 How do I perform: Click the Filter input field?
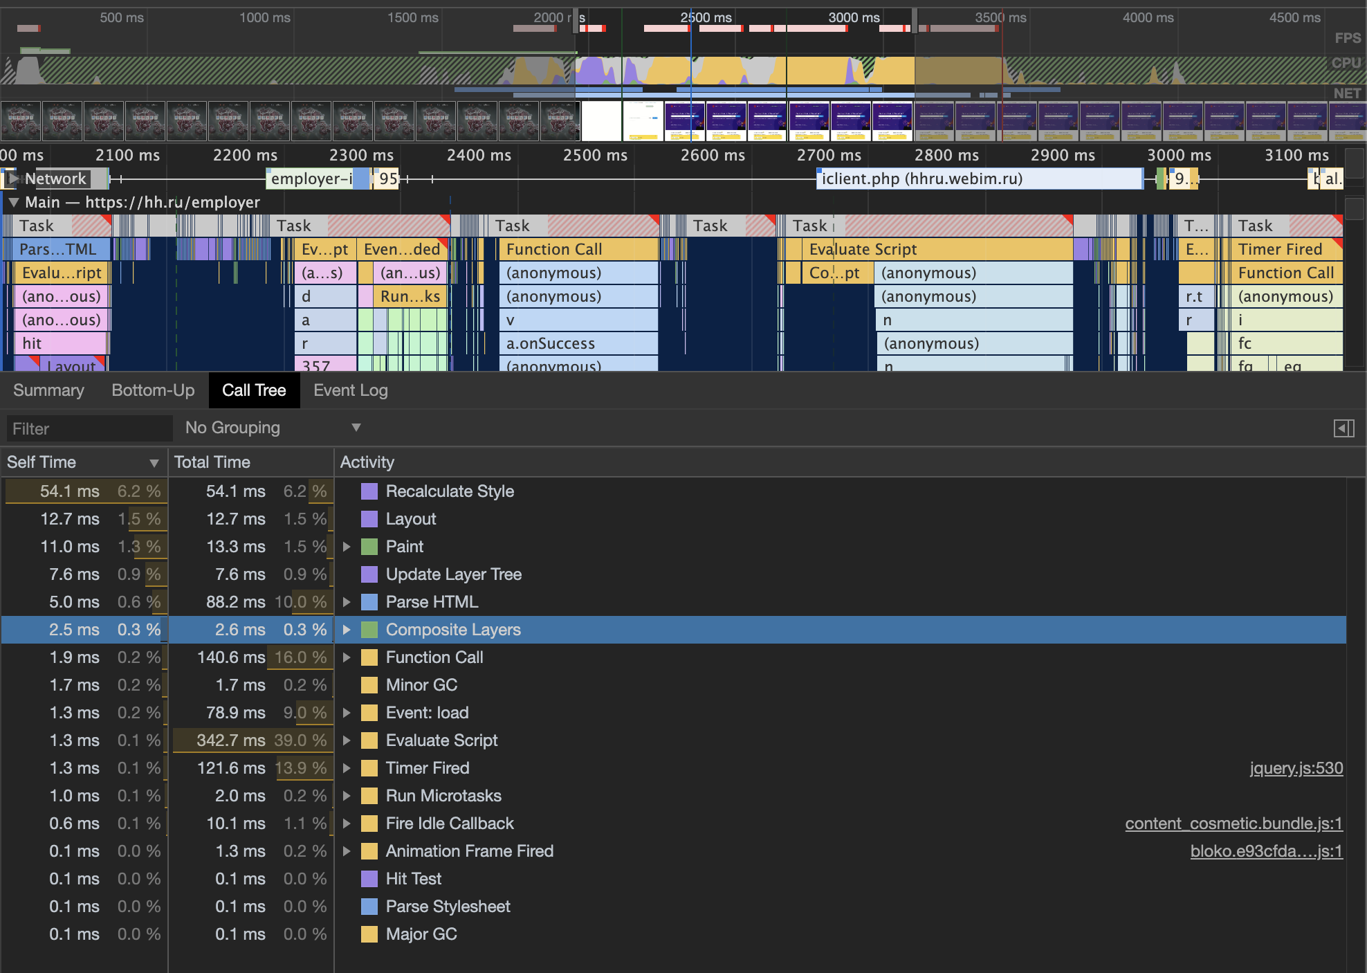click(89, 428)
